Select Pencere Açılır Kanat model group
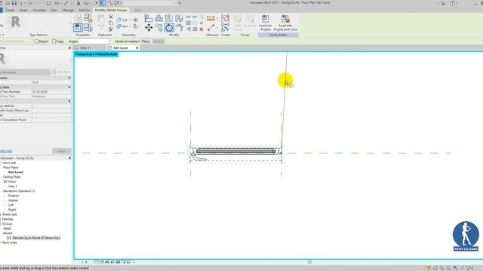This screenshot has width=483, height=271. point(36,238)
